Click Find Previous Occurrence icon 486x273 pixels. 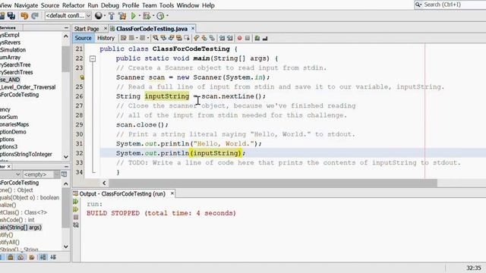163,38
